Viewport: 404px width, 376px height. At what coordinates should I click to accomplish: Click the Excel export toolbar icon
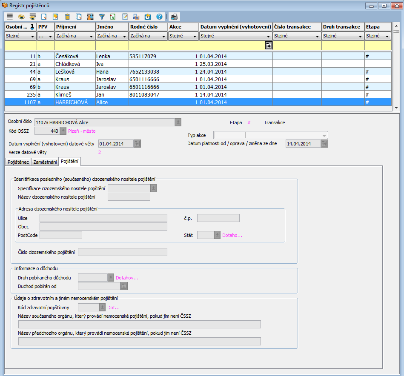[113, 17]
